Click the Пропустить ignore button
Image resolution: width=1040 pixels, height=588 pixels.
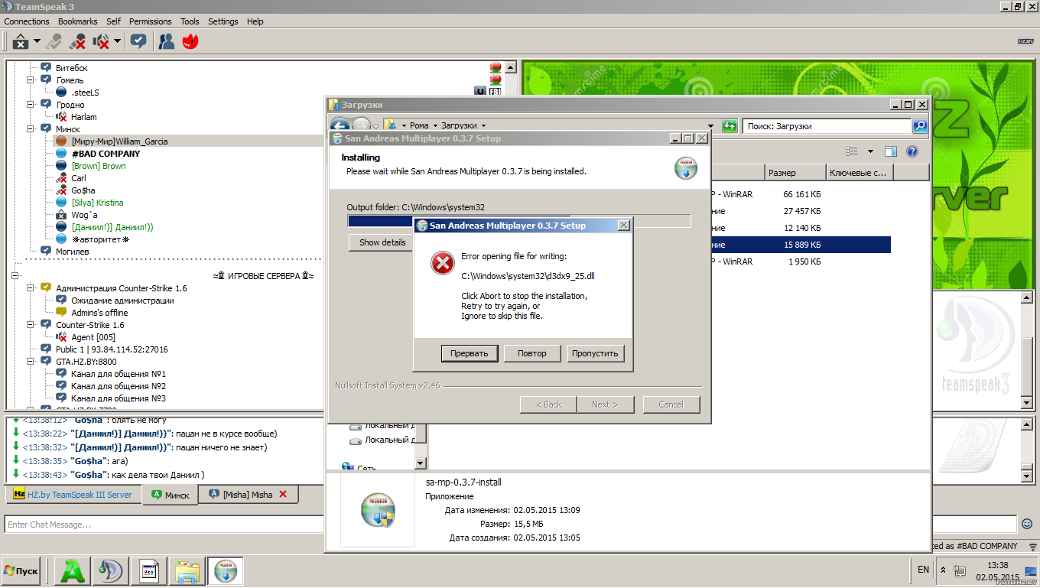click(596, 353)
